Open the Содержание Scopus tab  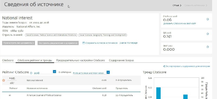(121, 60)
